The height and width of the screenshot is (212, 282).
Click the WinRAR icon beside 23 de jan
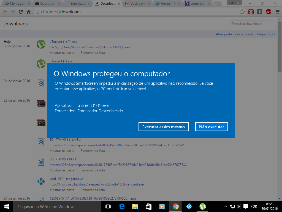click(x=41, y=103)
